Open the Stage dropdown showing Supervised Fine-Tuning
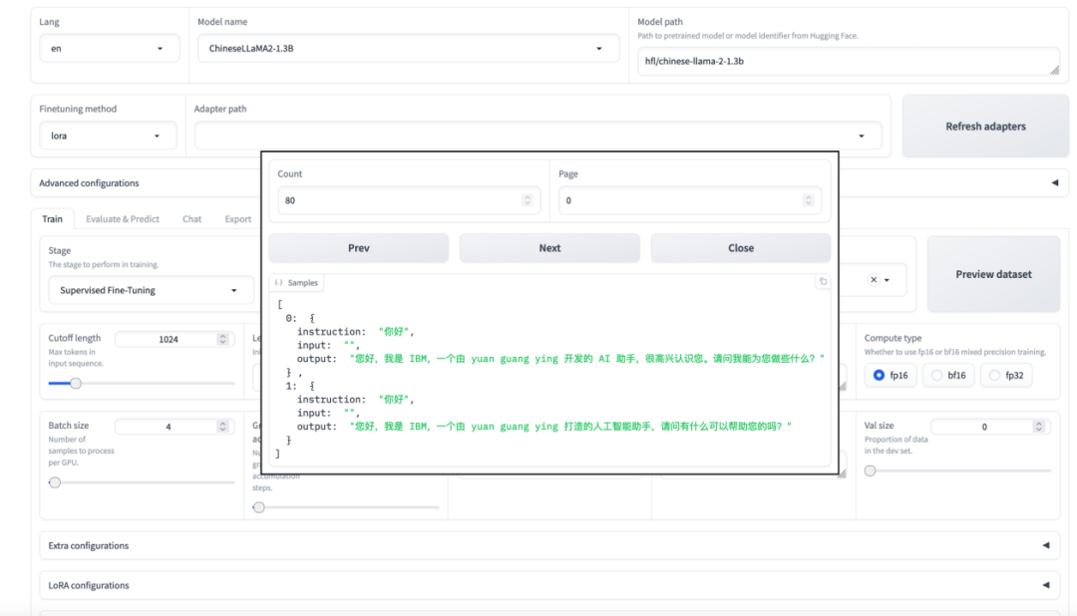 152,290
